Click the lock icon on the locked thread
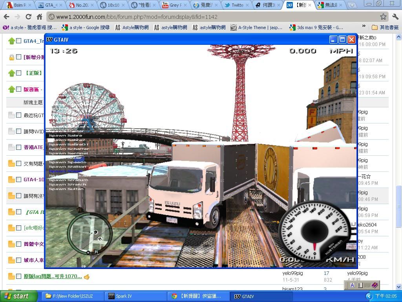This screenshot has width=402, height=302. (x=11, y=57)
